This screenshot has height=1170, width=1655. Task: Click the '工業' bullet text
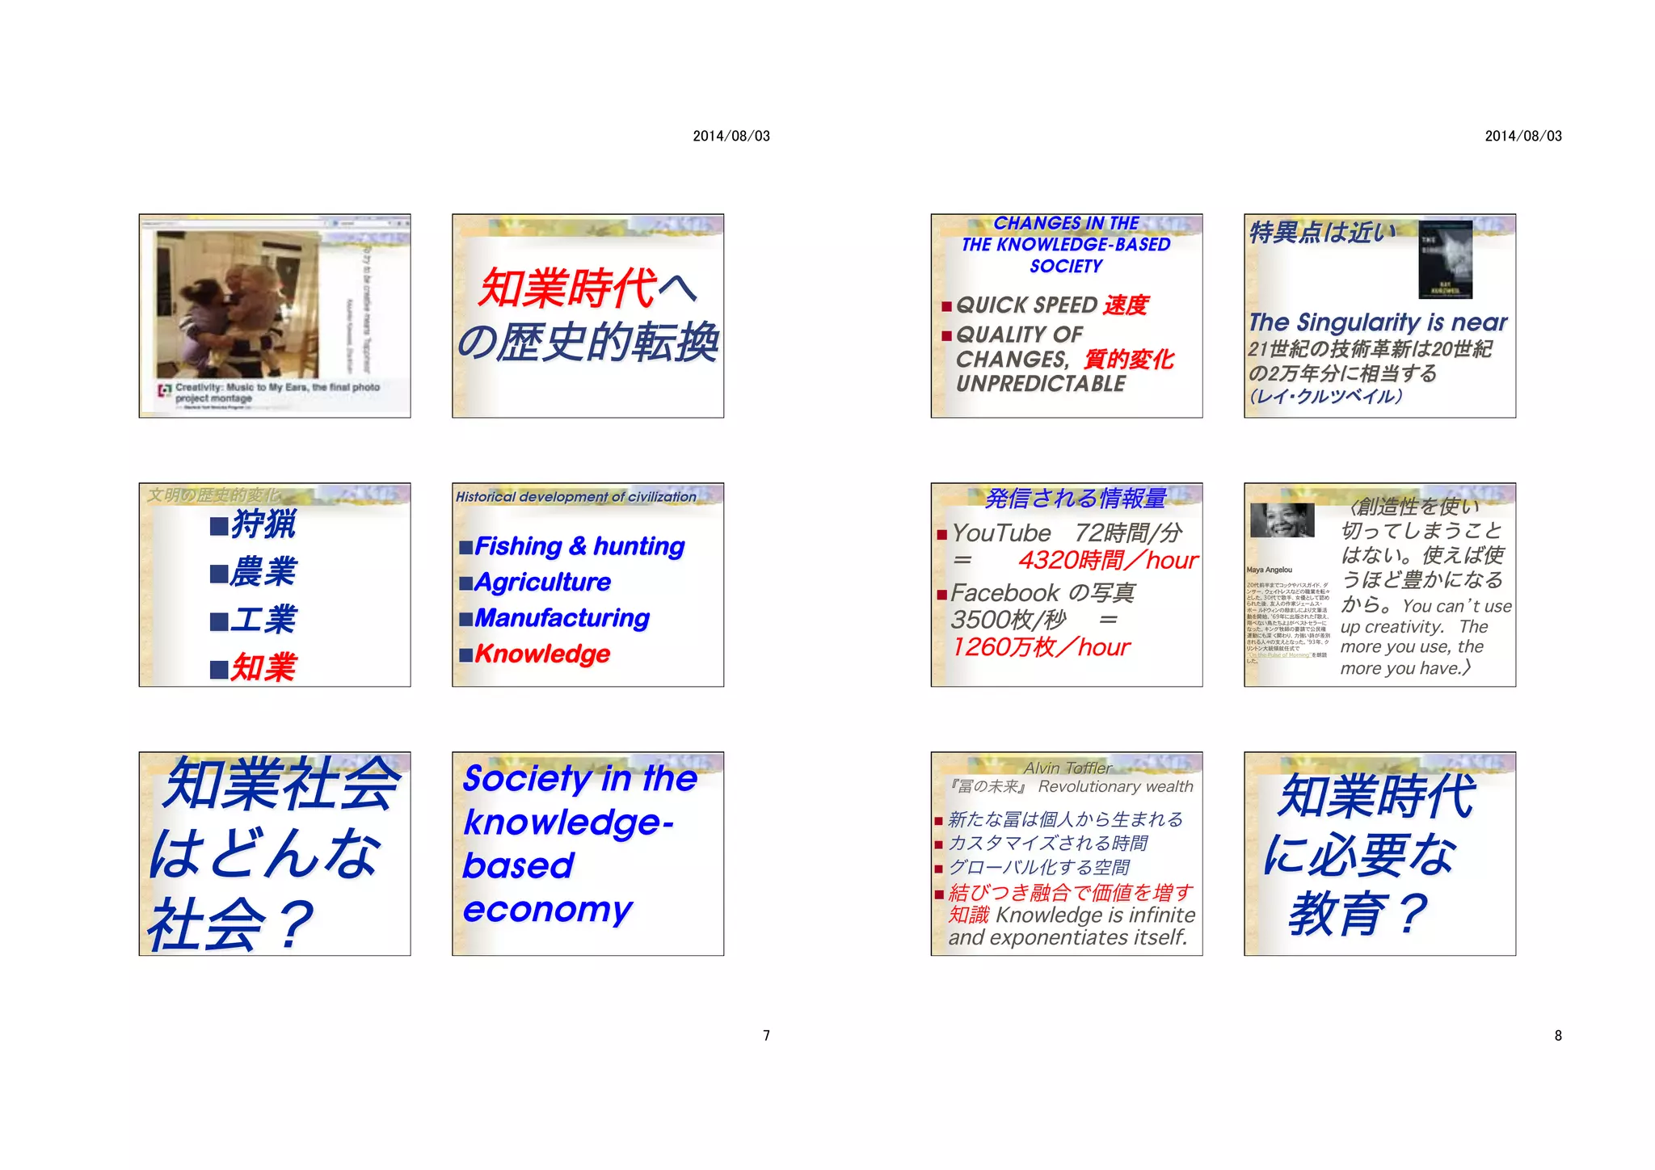click(263, 620)
